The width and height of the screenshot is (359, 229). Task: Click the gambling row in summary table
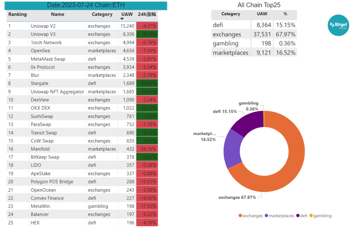254,44
